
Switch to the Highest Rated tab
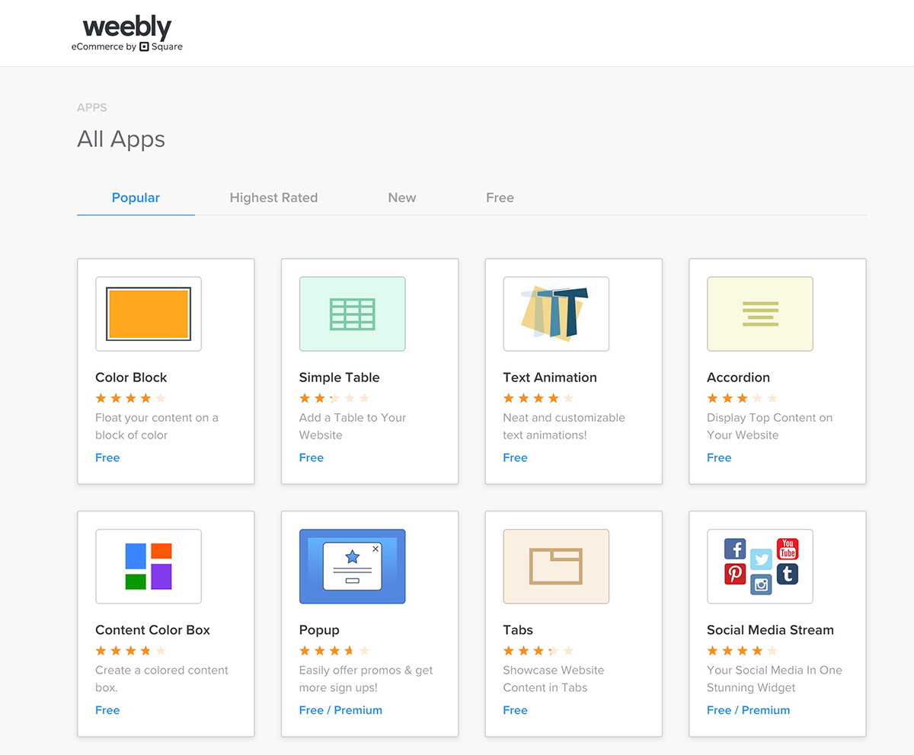click(273, 198)
